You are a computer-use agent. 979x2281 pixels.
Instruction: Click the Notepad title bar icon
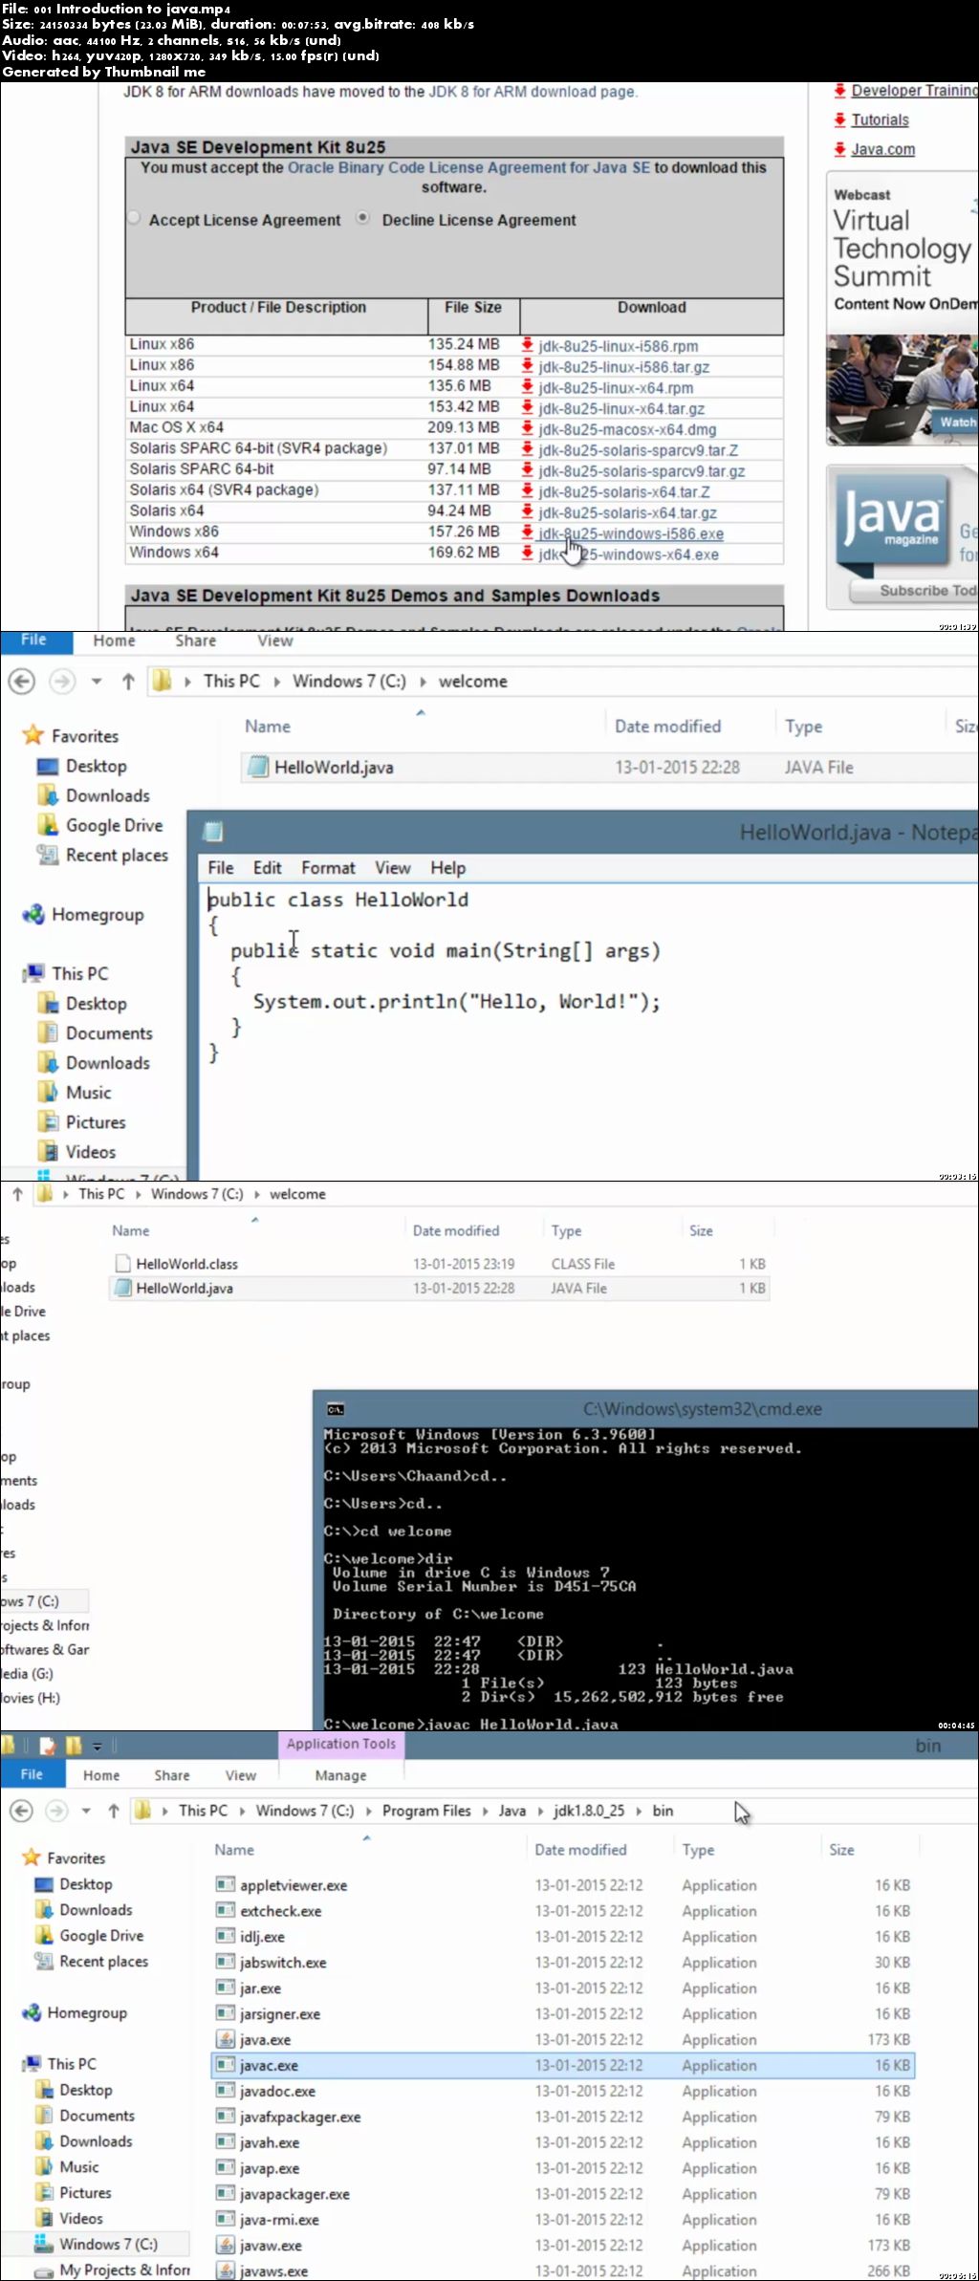pos(213,832)
